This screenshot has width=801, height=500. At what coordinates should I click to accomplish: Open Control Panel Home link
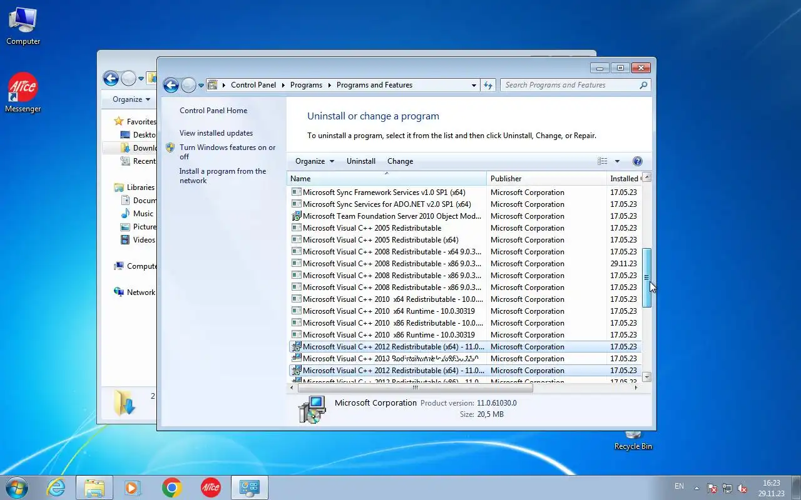tap(213, 111)
